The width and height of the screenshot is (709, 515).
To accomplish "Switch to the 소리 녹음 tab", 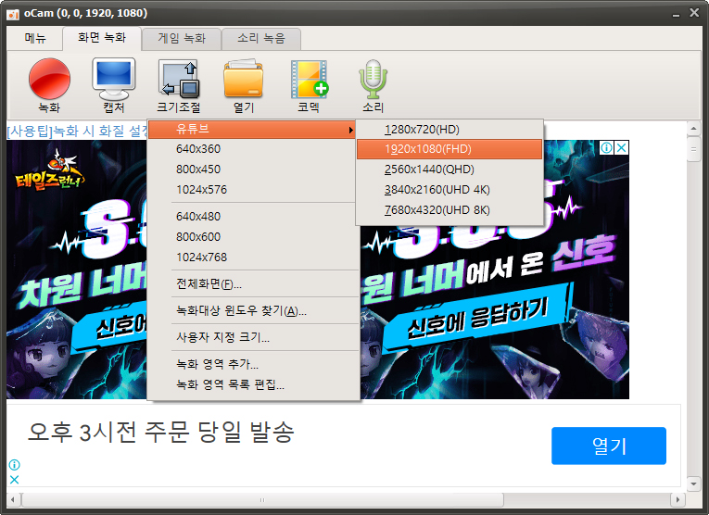I will click(x=261, y=38).
